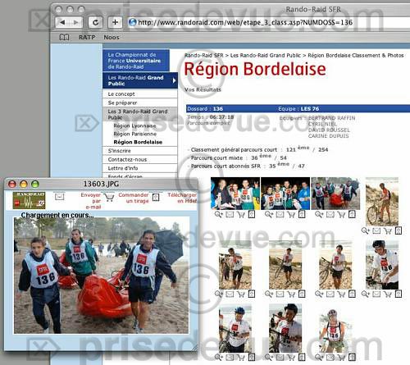Screen dimensions: 410x365
Task: Click the Safari URL address field
Action: click(x=268, y=22)
